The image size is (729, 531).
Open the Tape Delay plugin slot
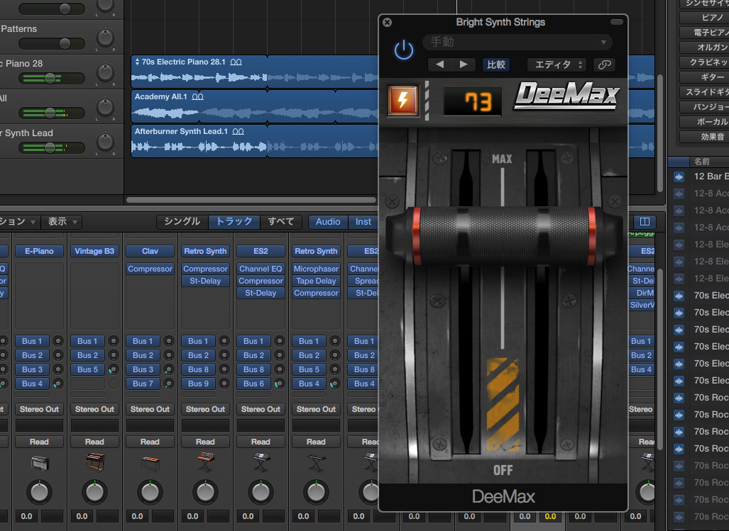tap(316, 281)
